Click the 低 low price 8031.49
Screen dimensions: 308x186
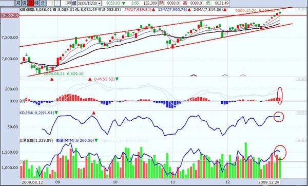click(x=221, y=3)
